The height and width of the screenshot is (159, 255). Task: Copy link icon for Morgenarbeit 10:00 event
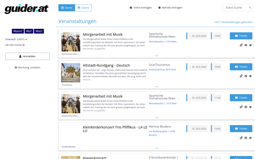click(241, 45)
